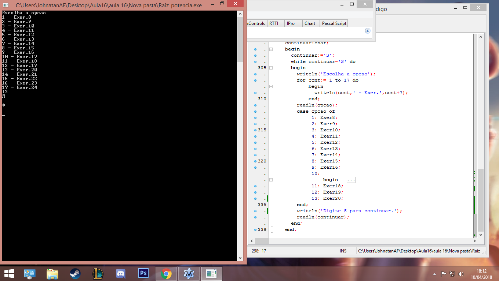499x281 pixels.
Task: Click the '298: 17' cursor position status
Action: (x=259, y=251)
